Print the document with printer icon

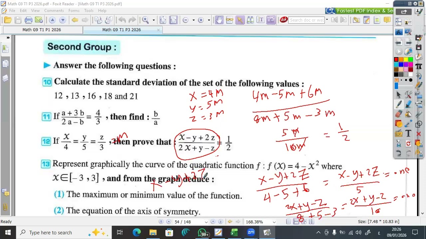pyautogui.click(x=29, y=20)
